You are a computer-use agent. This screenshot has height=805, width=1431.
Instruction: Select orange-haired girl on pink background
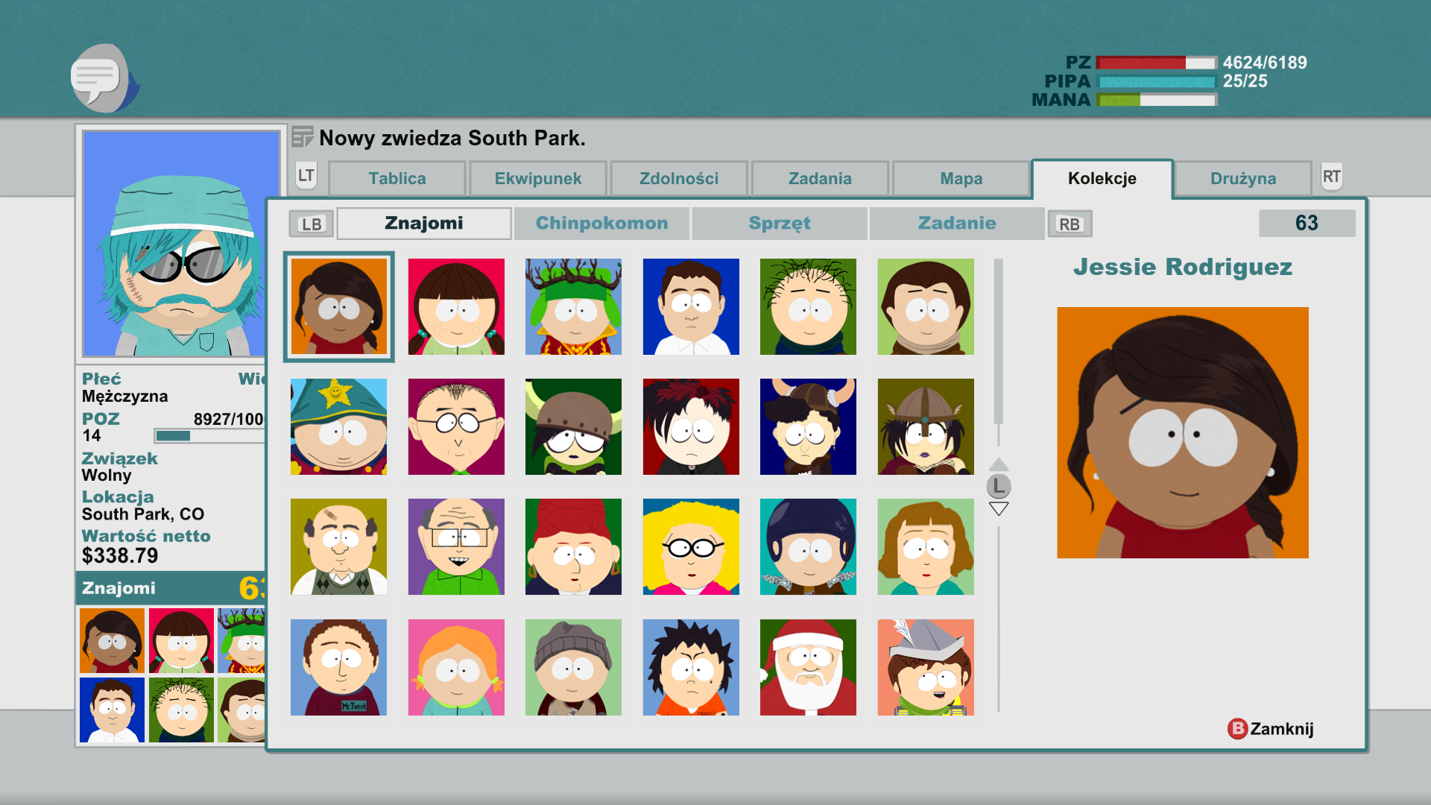[x=456, y=667]
